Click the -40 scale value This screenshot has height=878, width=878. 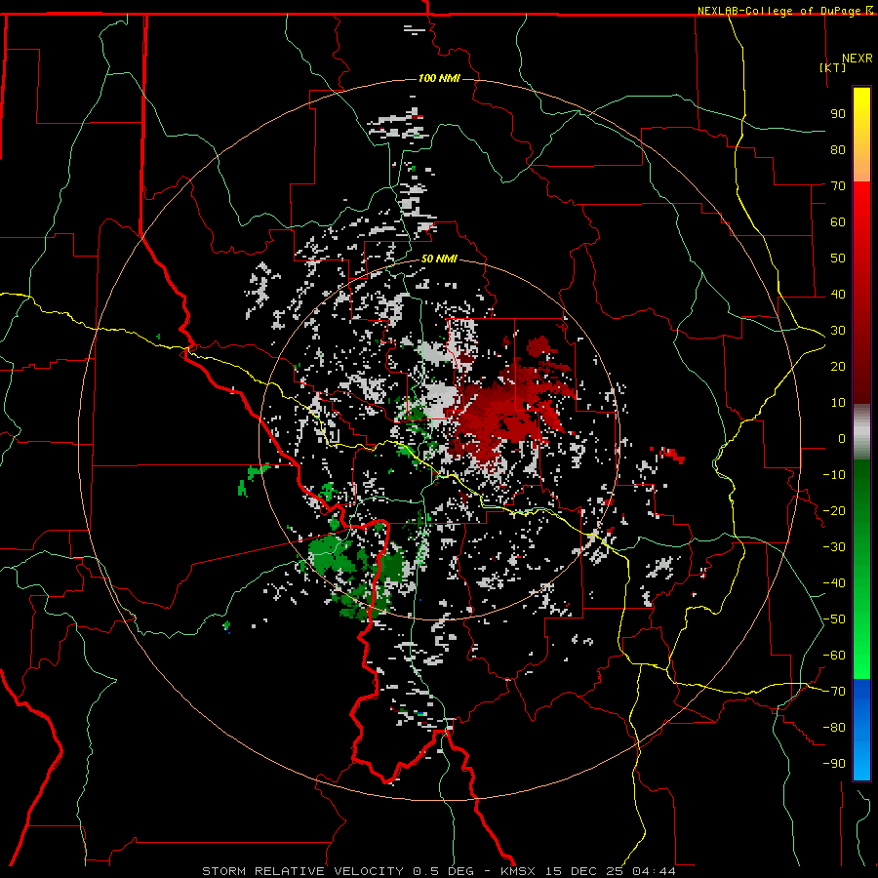click(834, 583)
